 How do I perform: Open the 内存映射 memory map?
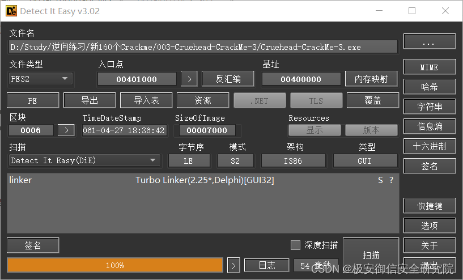371,79
